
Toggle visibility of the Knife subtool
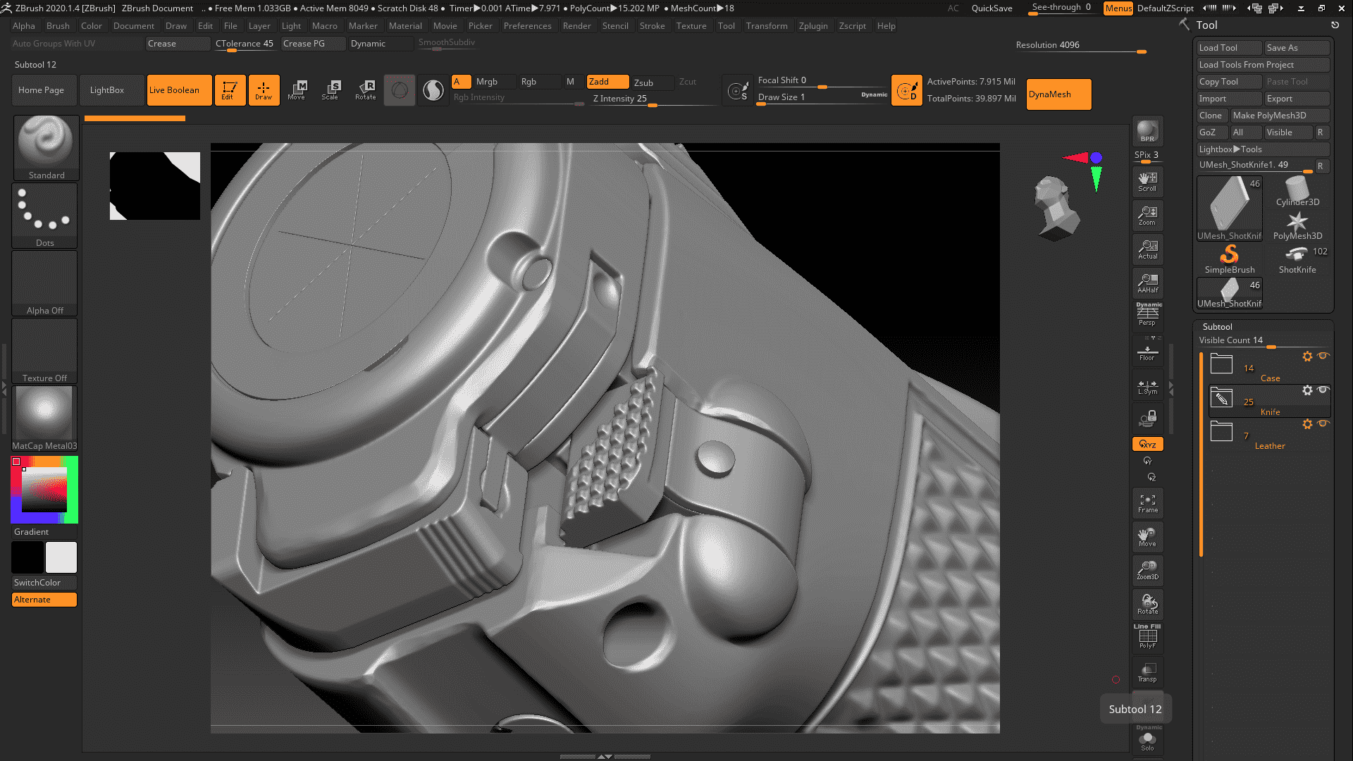click(x=1324, y=390)
